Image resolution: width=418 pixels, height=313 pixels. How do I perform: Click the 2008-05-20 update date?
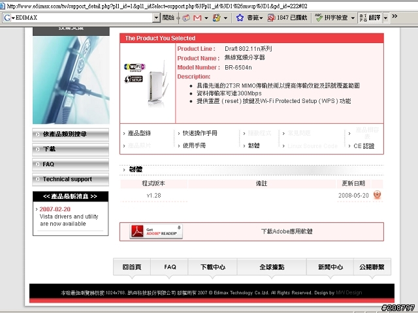click(353, 196)
